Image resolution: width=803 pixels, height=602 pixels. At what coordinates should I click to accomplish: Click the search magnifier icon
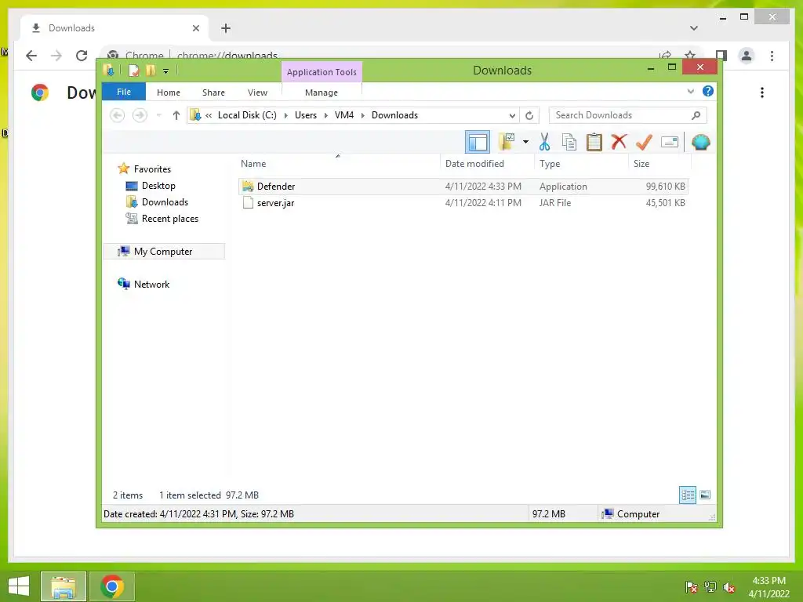tap(696, 115)
